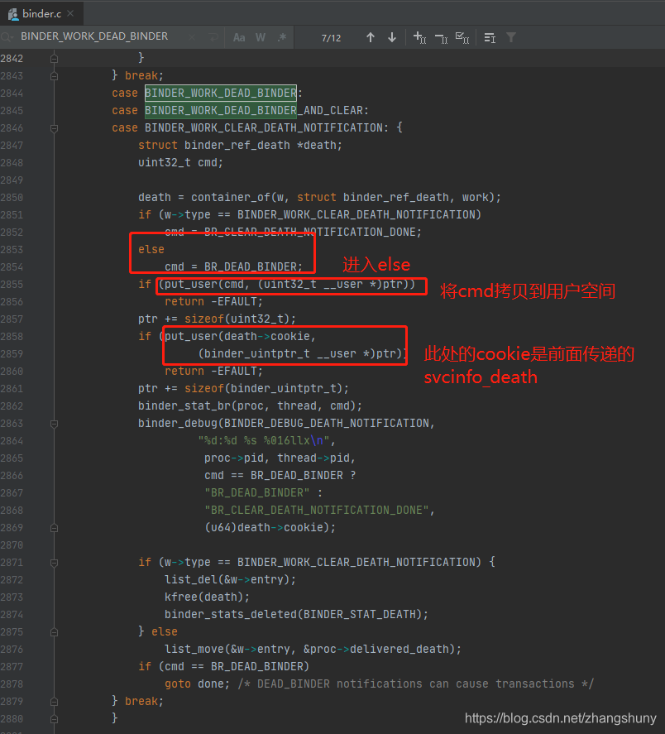Click container_of call on line 2850
The image size is (665, 734).
pos(346,198)
